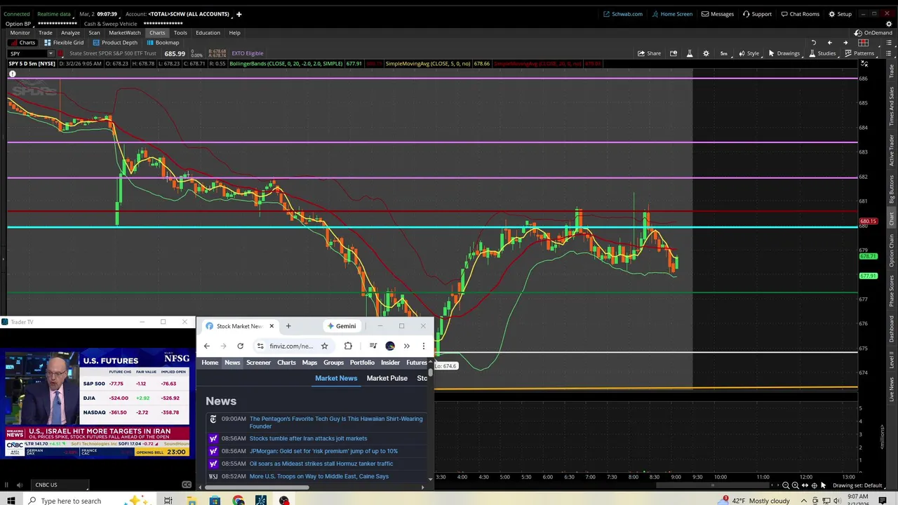Open the browser profile avatar
The image size is (898, 505).
(390, 346)
